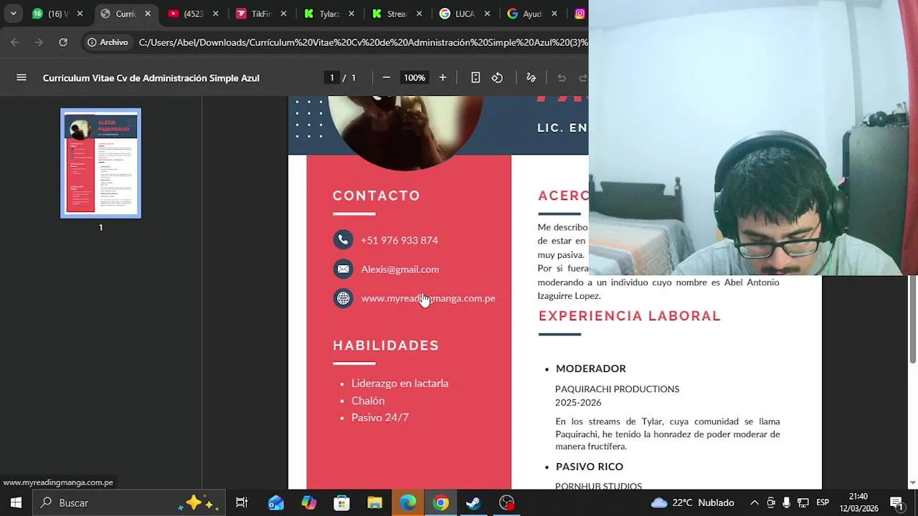The width and height of the screenshot is (918, 516).
Task: Click the phone icon under Contacto
Action: point(344,239)
